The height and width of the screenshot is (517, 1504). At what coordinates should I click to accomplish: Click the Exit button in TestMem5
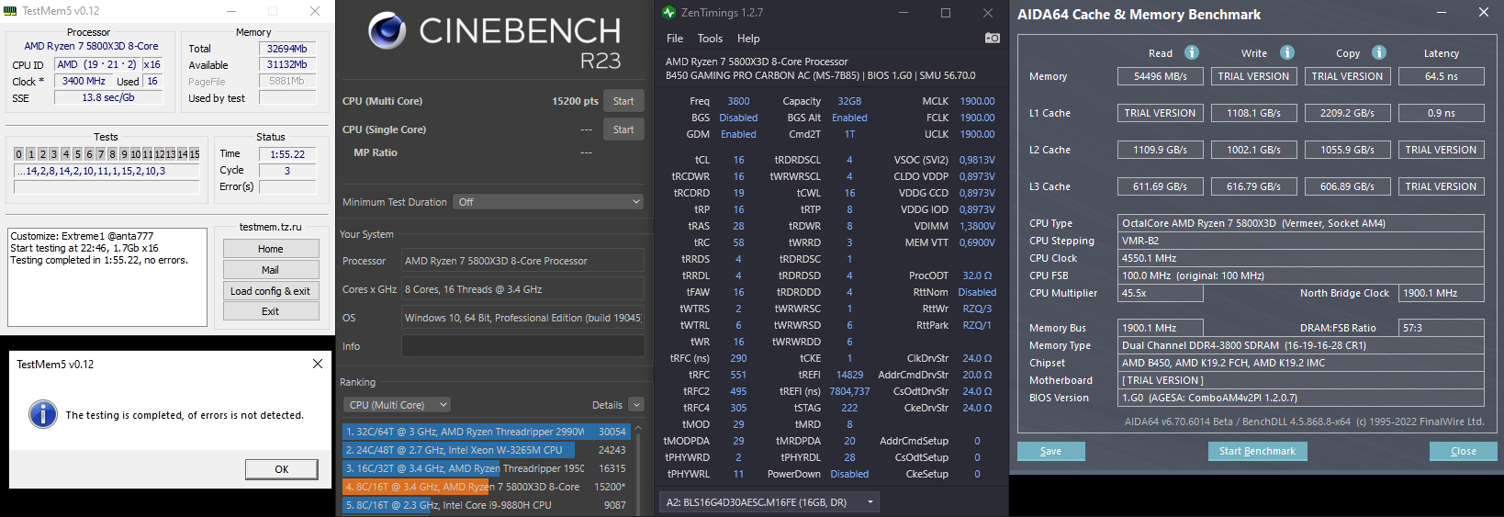[271, 311]
